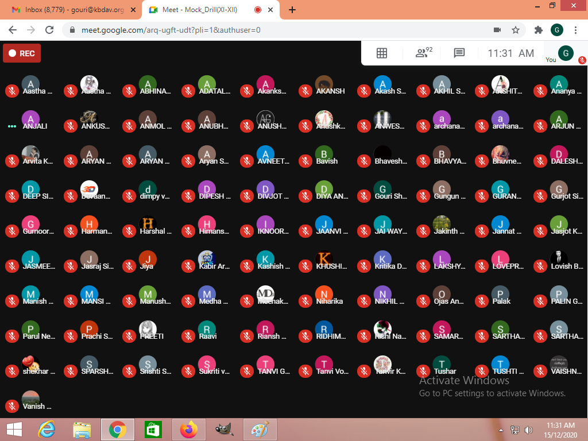Screen dimensions: 588x441
Task: Open the meeting chat panel
Action: pos(459,53)
